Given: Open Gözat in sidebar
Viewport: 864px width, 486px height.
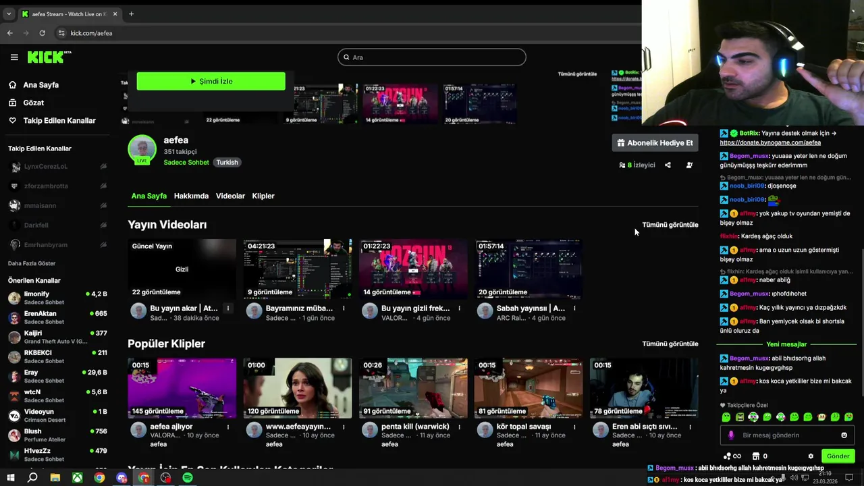Looking at the screenshot, I should 26,103.
